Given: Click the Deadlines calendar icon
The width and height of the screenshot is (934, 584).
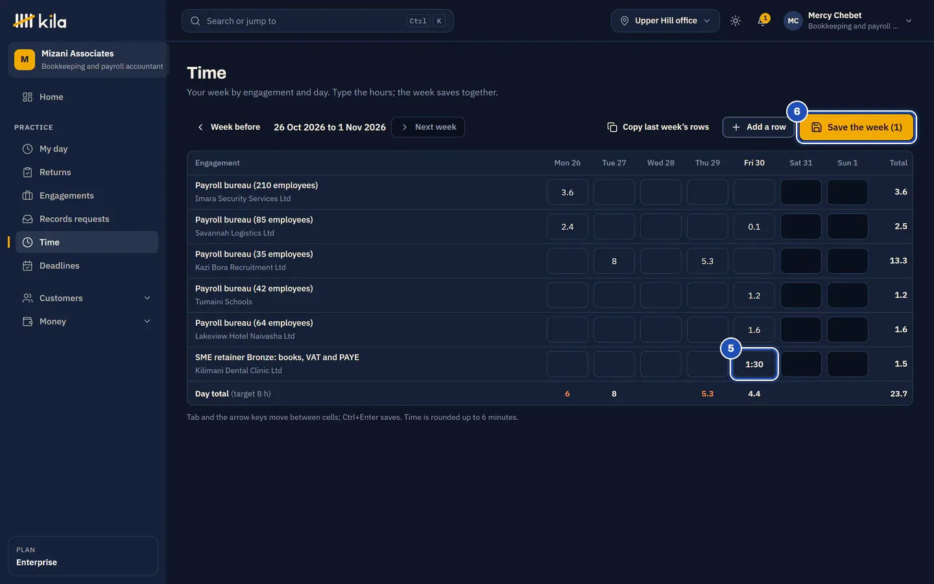Looking at the screenshot, I should coord(27,265).
